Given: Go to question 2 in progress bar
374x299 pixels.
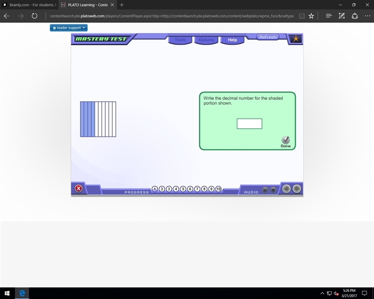Looking at the screenshot, I should (162, 189).
